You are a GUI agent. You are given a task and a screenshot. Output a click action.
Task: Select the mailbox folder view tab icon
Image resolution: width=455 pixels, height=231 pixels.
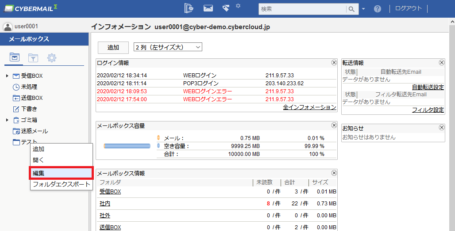coord(15,57)
